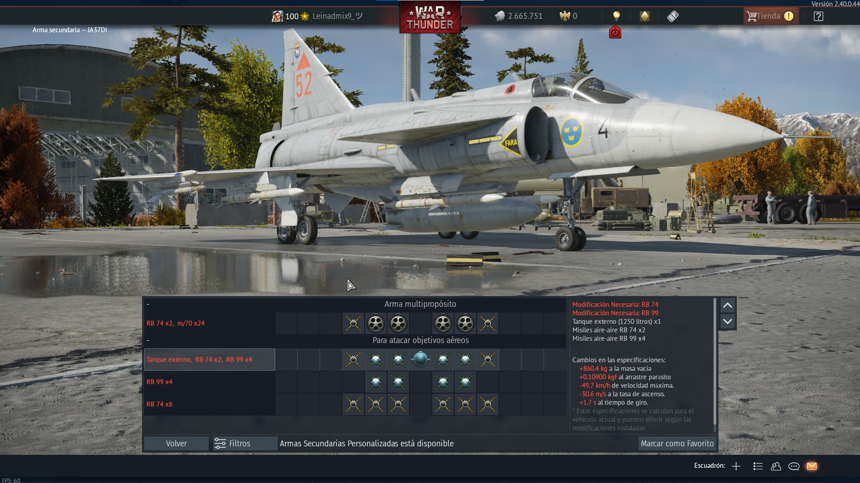The height and width of the screenshot is (483, 860).
Task: Click player name Leinadmix9
Action: 337,16
